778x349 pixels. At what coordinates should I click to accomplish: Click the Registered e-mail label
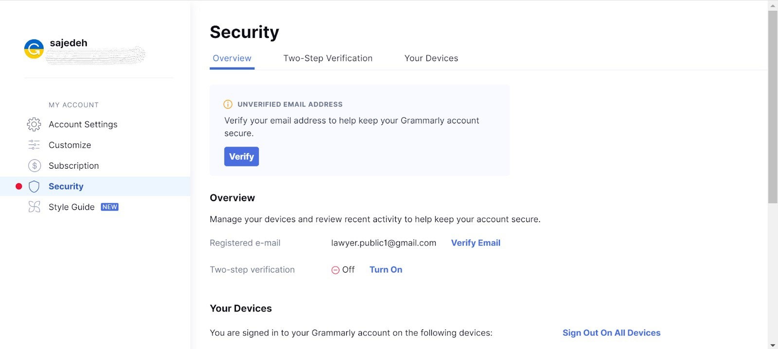pos(245,243)
